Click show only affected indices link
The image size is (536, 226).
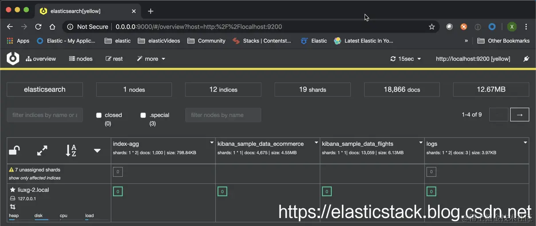[35, 178]
